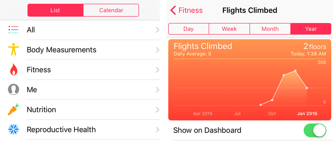Tap the peak data point on graph
This screenshot has height=141, width=333.
point(295,71)
